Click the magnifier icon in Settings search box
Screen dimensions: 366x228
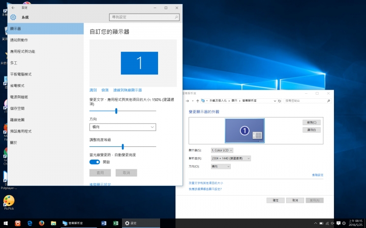pos(176,17)
